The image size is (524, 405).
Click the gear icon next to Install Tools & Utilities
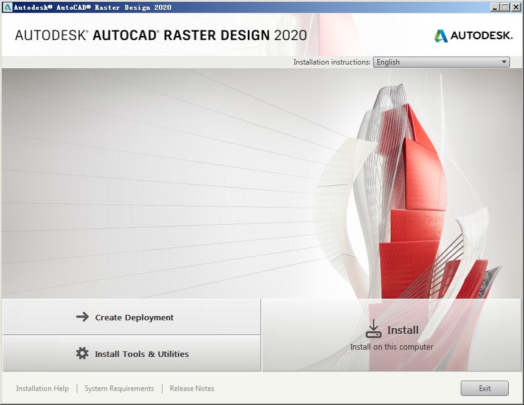click(82, 354)
